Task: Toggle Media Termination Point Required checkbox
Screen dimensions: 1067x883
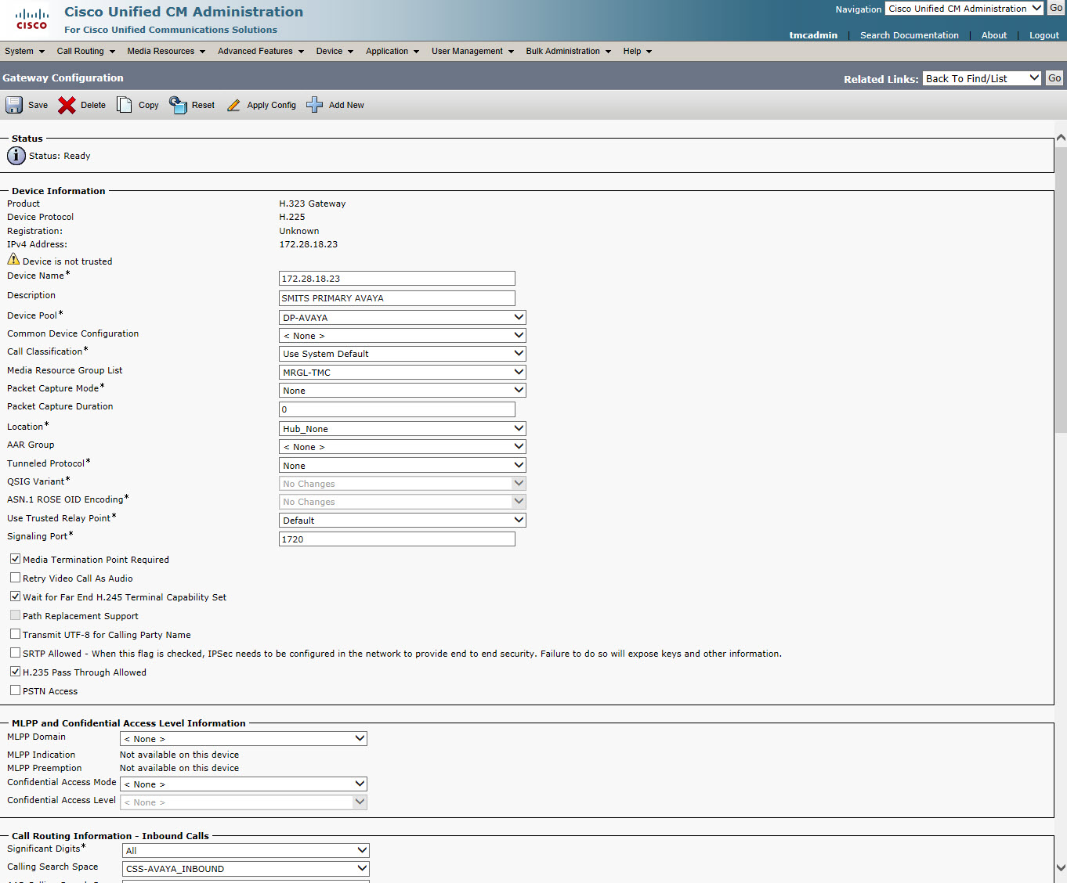Action: pyautogui.click(x=15, y=559)
